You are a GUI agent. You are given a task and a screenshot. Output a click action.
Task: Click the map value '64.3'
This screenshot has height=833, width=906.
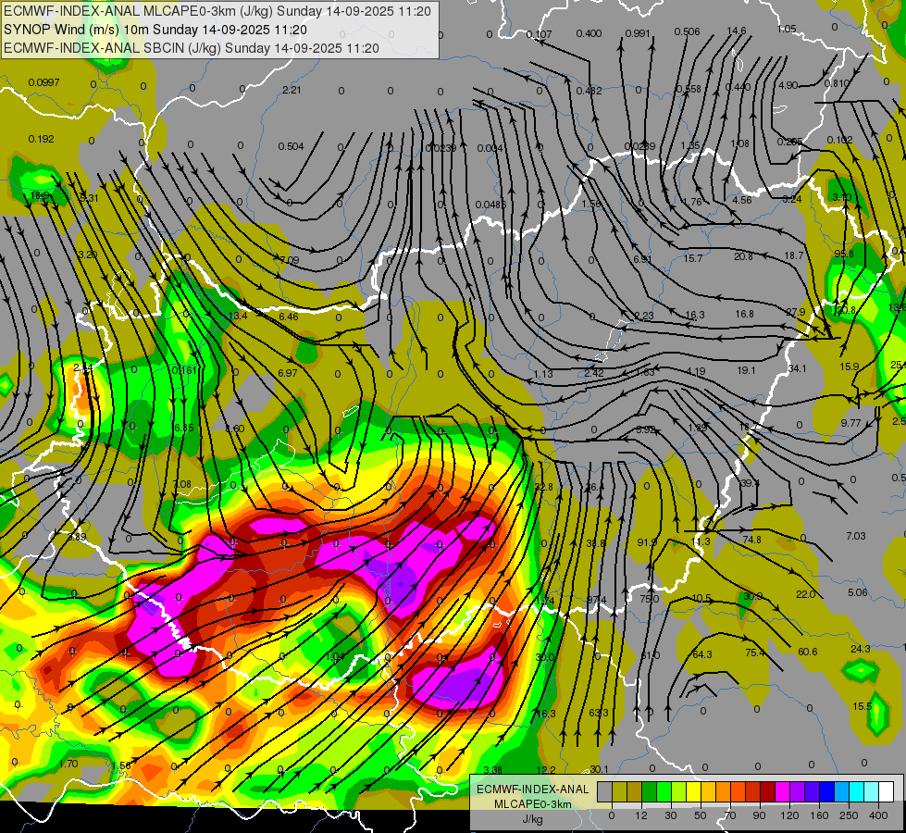[702, 654]
